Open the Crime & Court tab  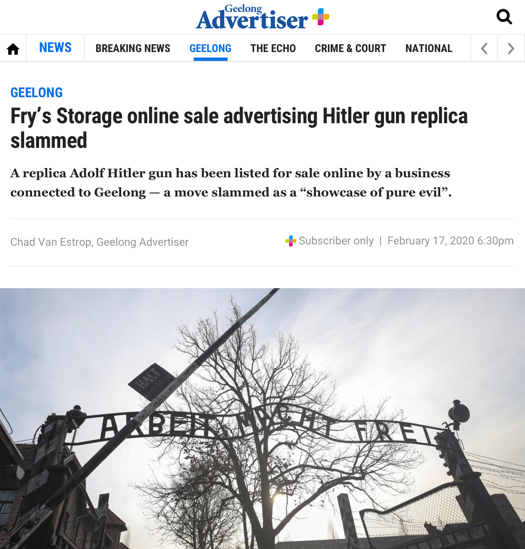coord(350,48)
